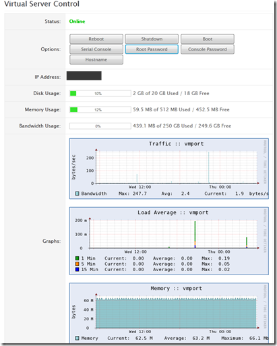This screenshot has height=346, width=277.
Task: Click the Reboot button
Action: 96,39
